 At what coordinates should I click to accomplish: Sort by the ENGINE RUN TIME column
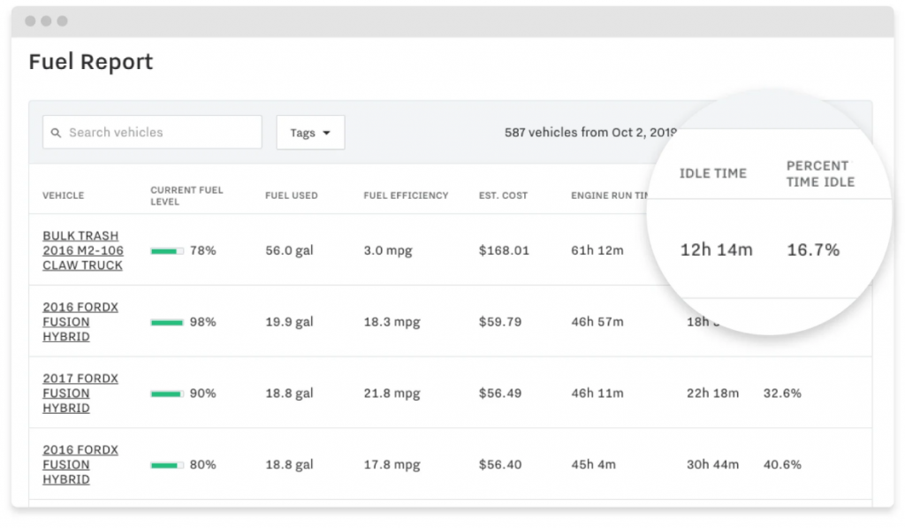(610, 195)
